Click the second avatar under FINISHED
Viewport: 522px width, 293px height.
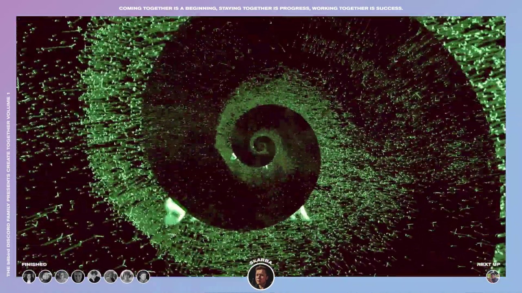45,277
